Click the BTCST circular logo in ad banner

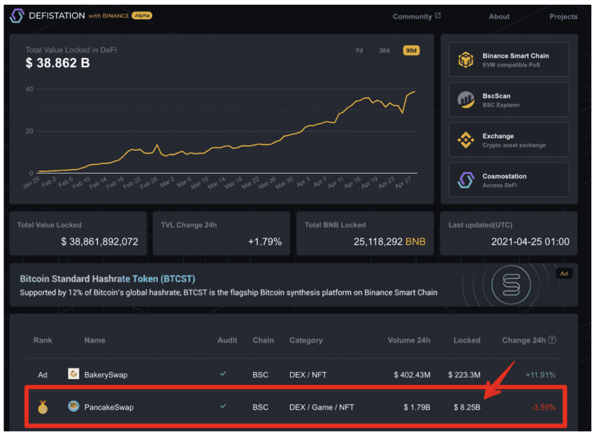(511, 285)
